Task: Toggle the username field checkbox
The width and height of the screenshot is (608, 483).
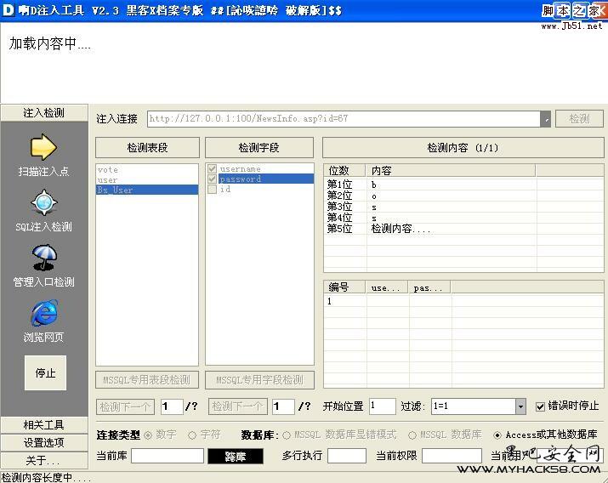Action: pos(212,168)
